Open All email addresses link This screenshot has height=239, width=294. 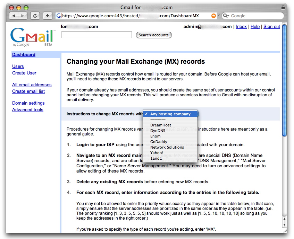click(x=32, y=85)
